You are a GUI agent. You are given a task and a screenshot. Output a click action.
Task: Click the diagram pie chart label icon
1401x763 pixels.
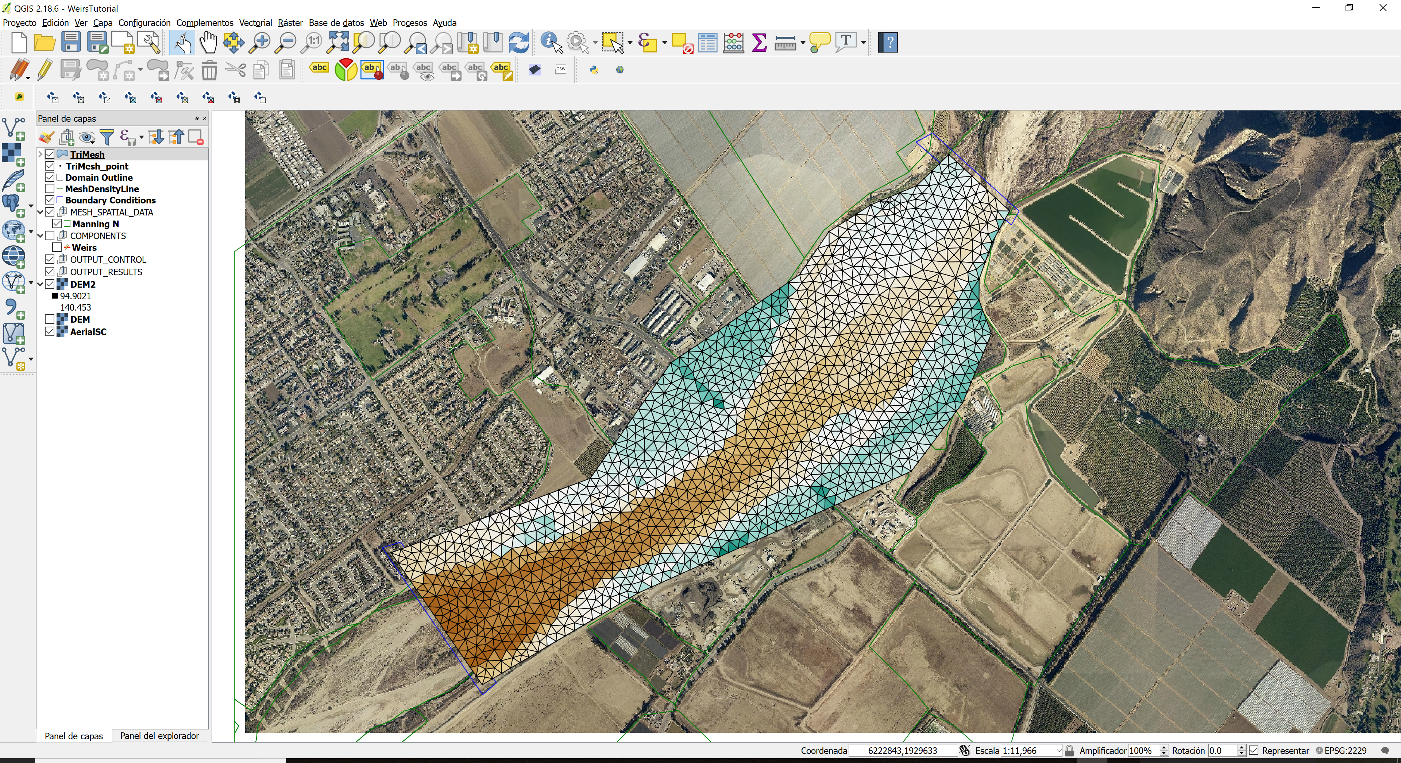click(346, 70)
